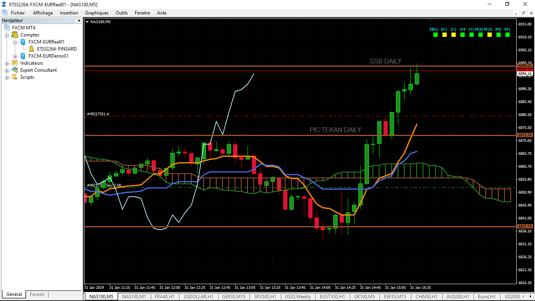Screen dimensions: 535x301
Task: Expand the FXCM-EURDemo01 node
Action: click(15, 56)
